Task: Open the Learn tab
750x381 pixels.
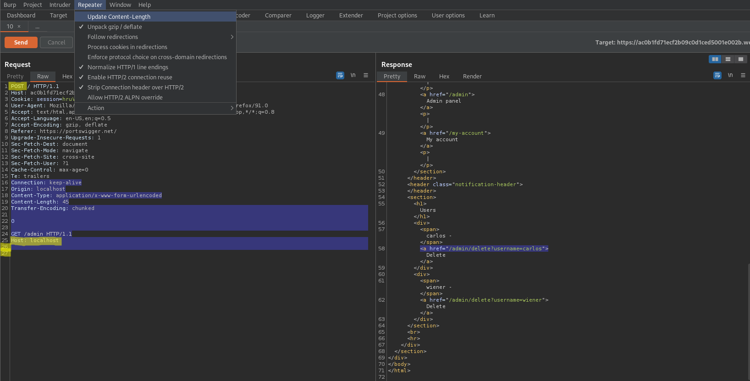Action: click(x=487, y=15)
